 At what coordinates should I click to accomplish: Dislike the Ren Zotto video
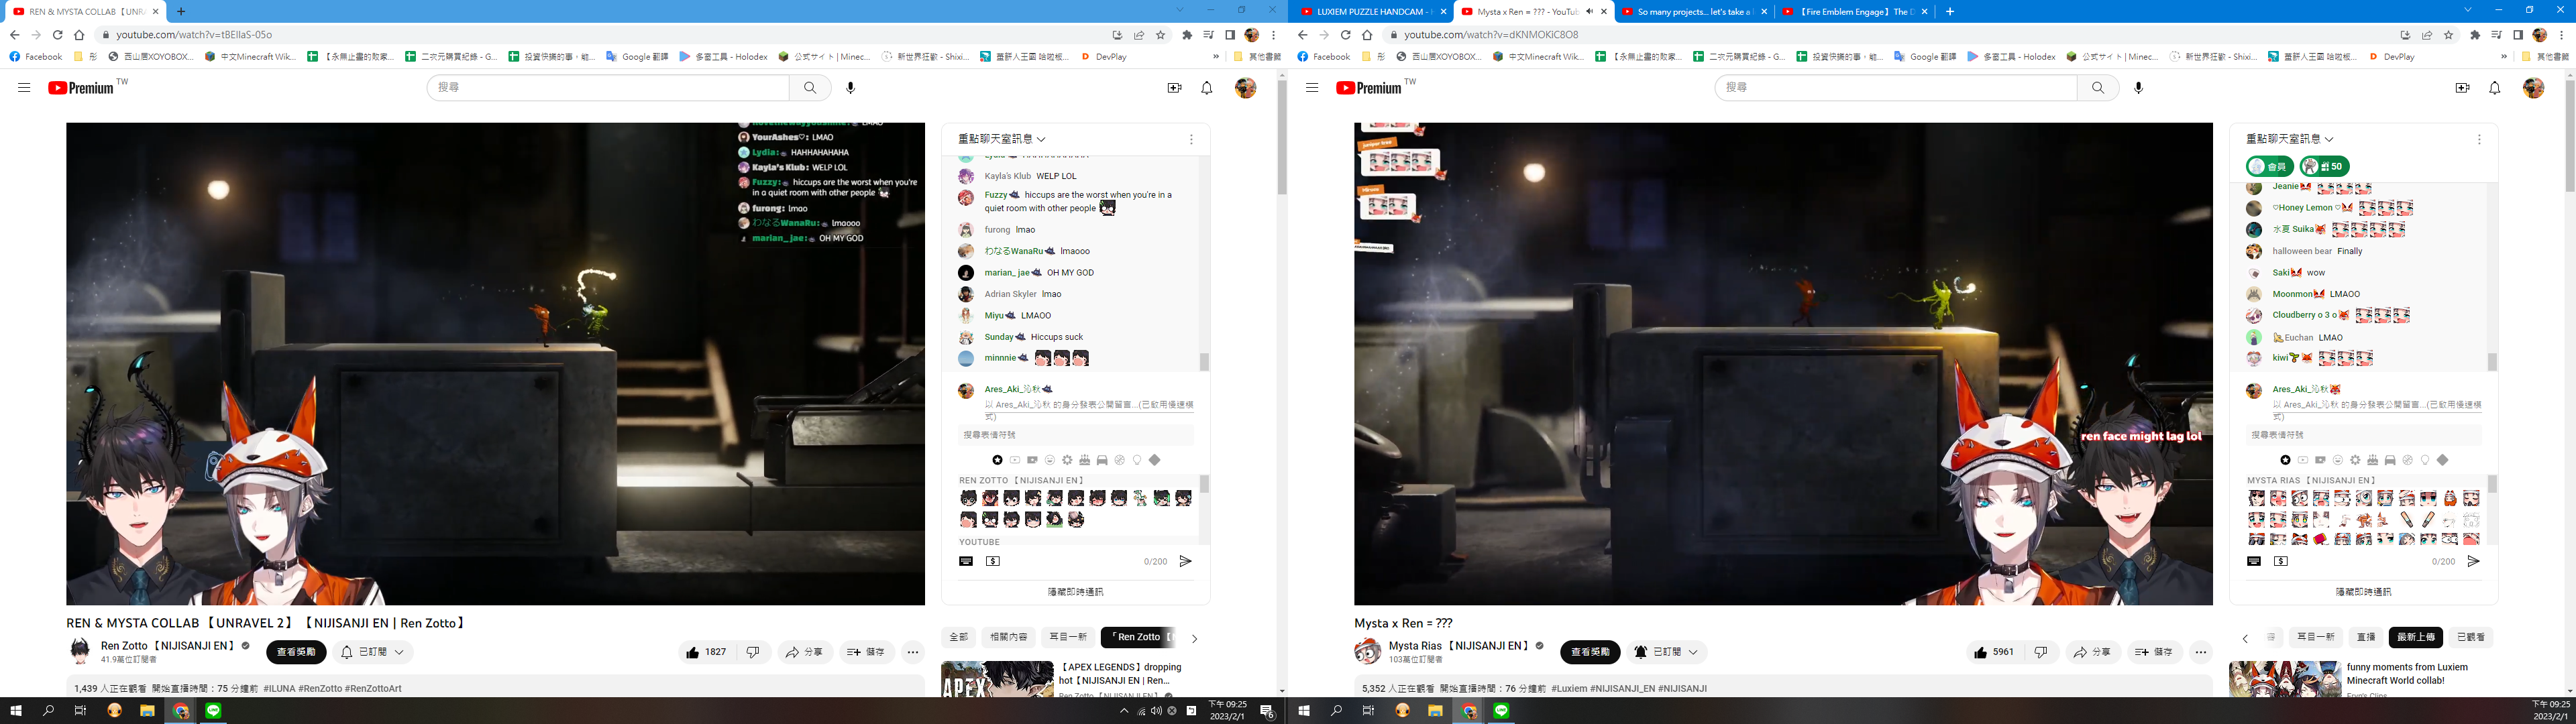pyautogui.click(x=753, y=652)
